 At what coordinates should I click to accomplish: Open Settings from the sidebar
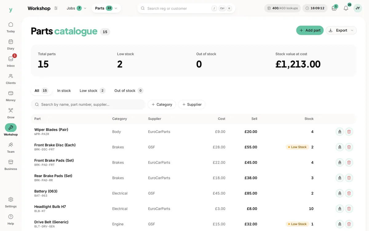[11, 202]
